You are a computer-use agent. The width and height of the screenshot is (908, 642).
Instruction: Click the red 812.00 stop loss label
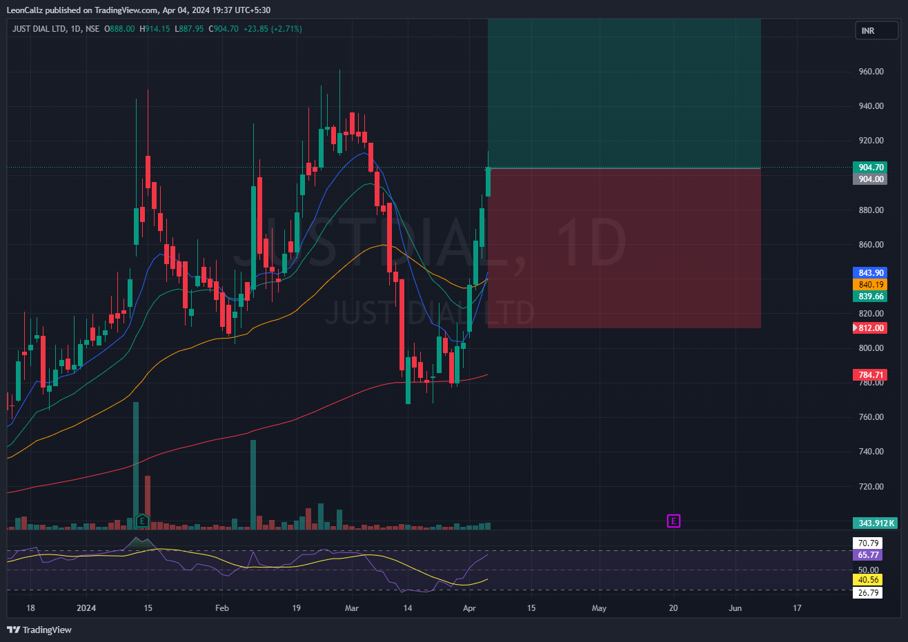871,328
